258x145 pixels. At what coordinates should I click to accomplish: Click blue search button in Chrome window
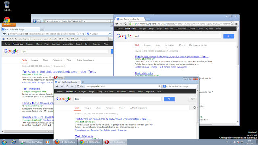pos(229,36)
